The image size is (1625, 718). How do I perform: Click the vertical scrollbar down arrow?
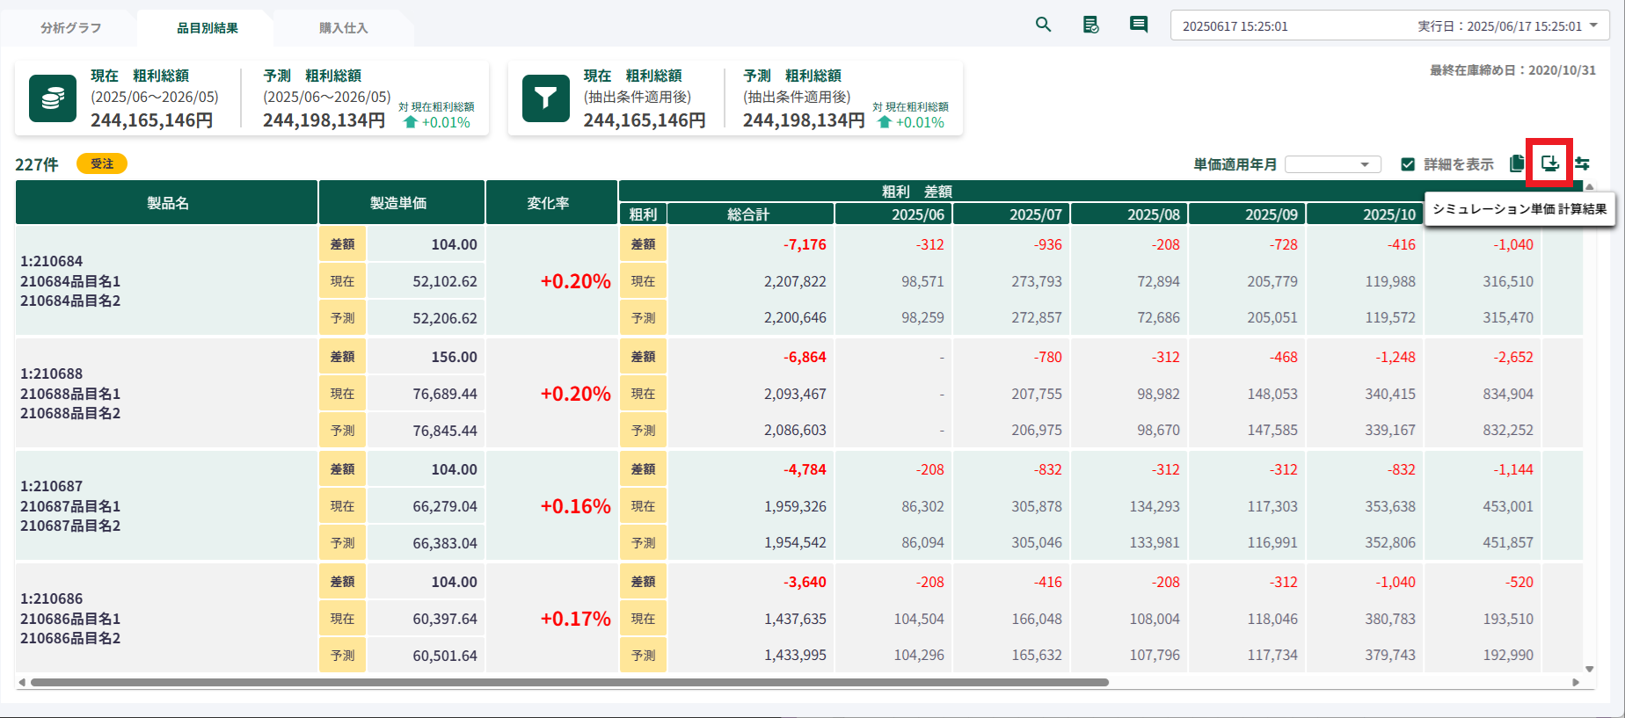click(1589, 669)
